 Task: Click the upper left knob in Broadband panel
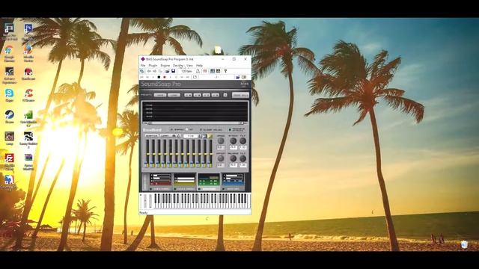pyautogui.click(x=221, y=141)
